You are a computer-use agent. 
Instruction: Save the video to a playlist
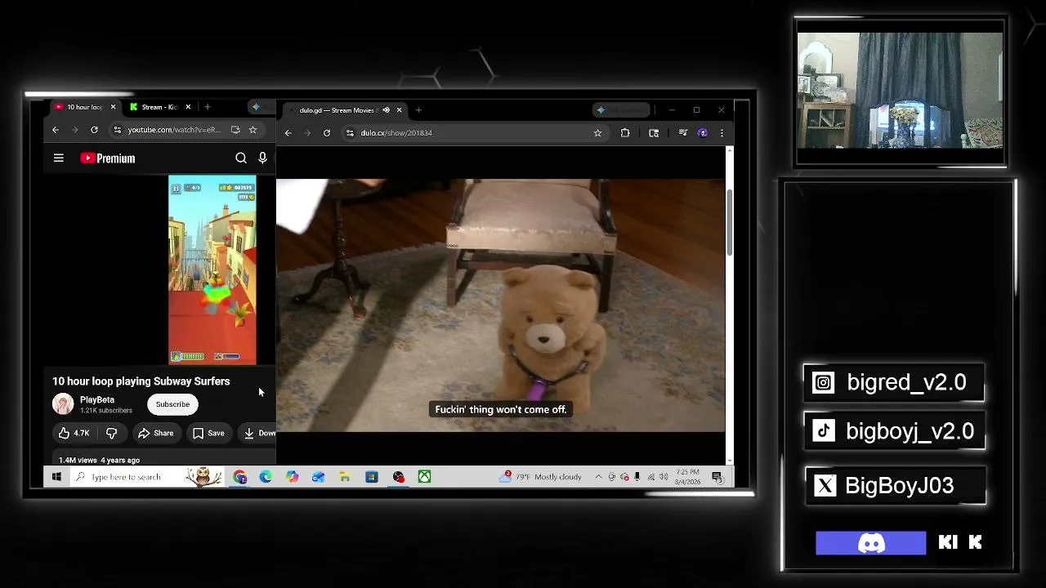pos(208,433)
